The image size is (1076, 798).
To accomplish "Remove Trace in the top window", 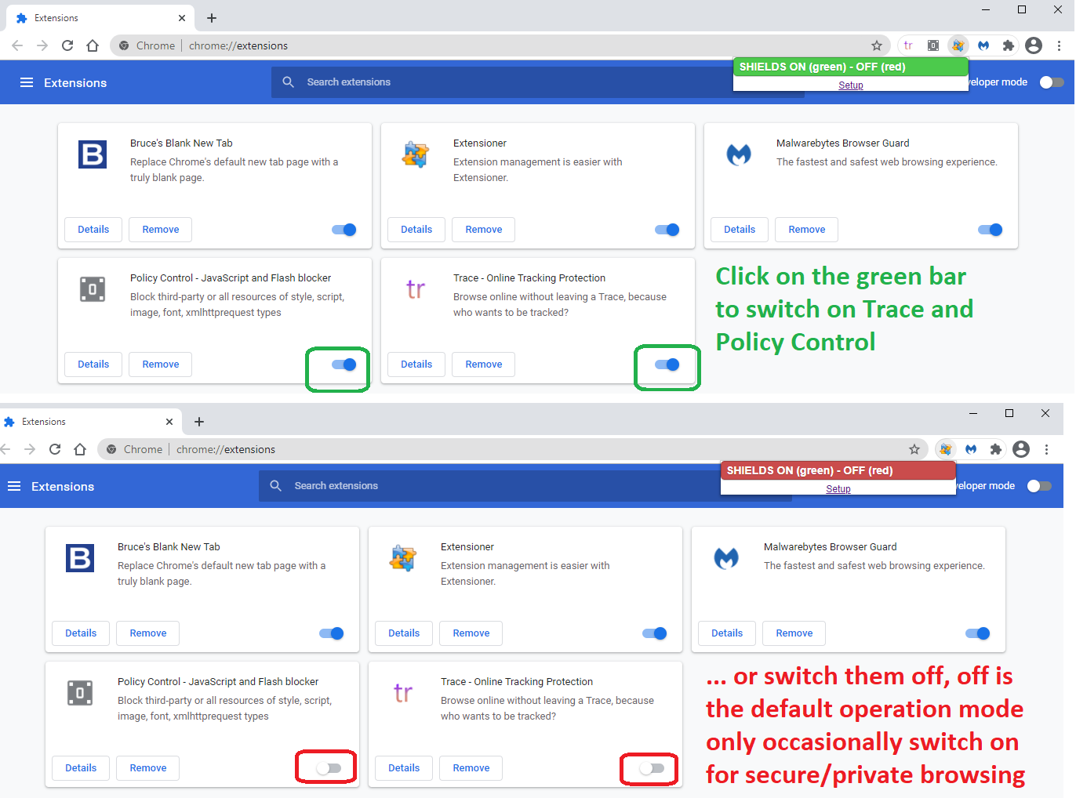I will (x=484, y=365).
